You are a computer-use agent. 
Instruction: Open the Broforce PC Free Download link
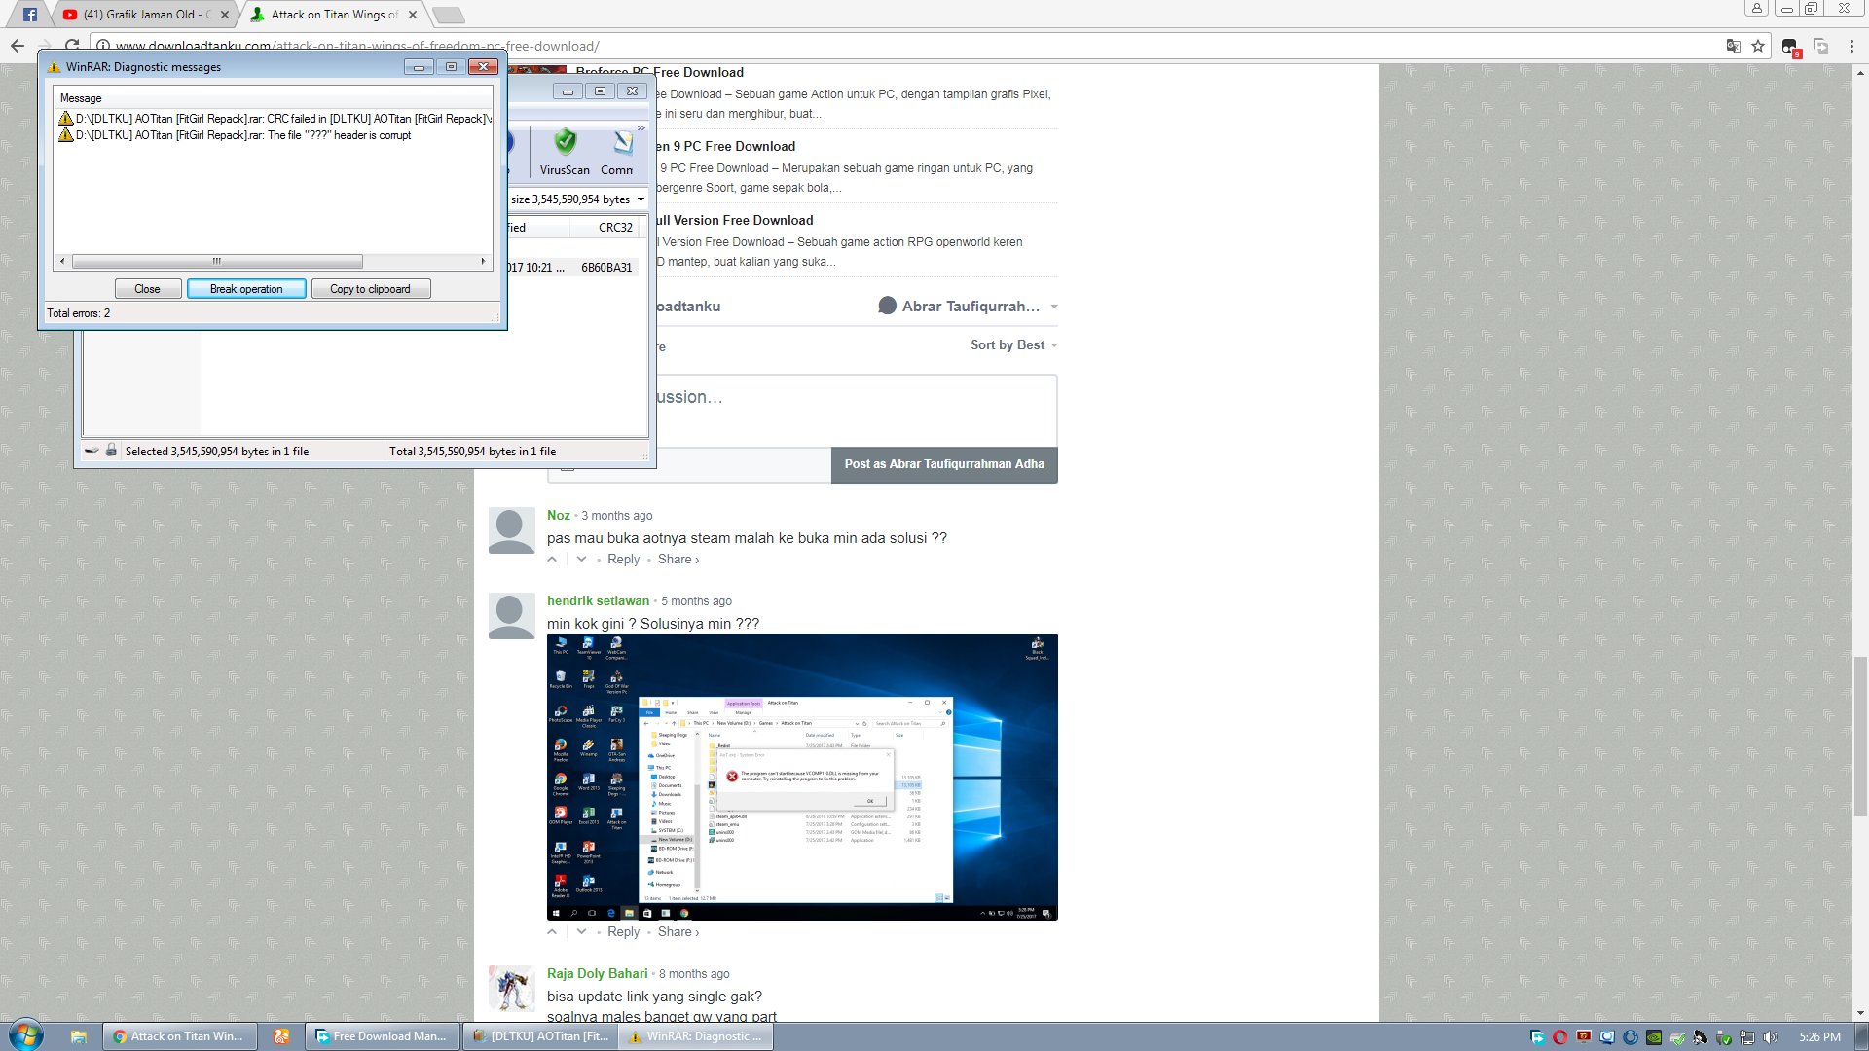(x=659, y=72)
